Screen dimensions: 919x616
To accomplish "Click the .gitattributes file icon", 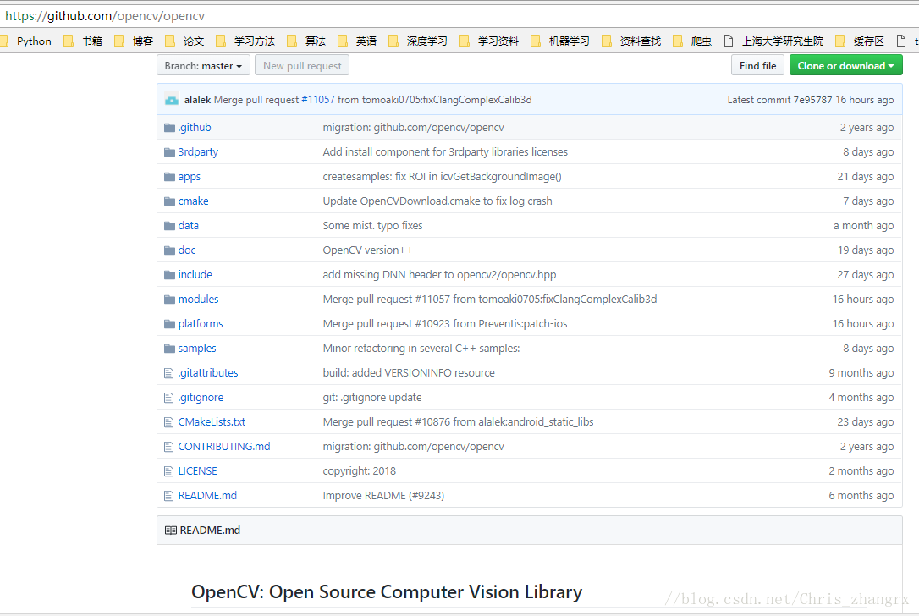I will pyautogui.click(x=168, y=373).
